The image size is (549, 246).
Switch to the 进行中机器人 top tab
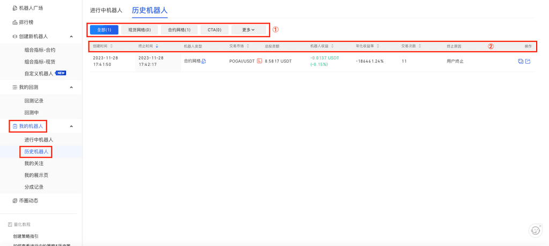click(106, 10)
